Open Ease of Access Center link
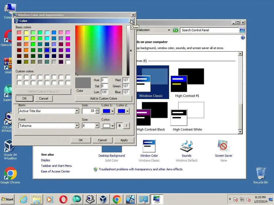 coord(55,171)
